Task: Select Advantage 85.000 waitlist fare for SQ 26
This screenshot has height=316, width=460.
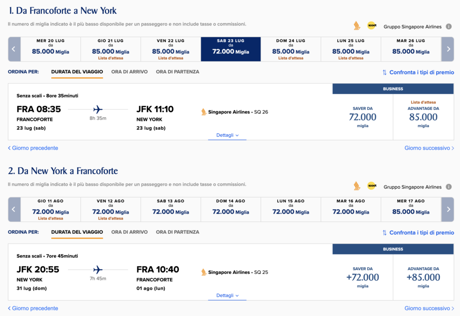Action: [423, 117]
